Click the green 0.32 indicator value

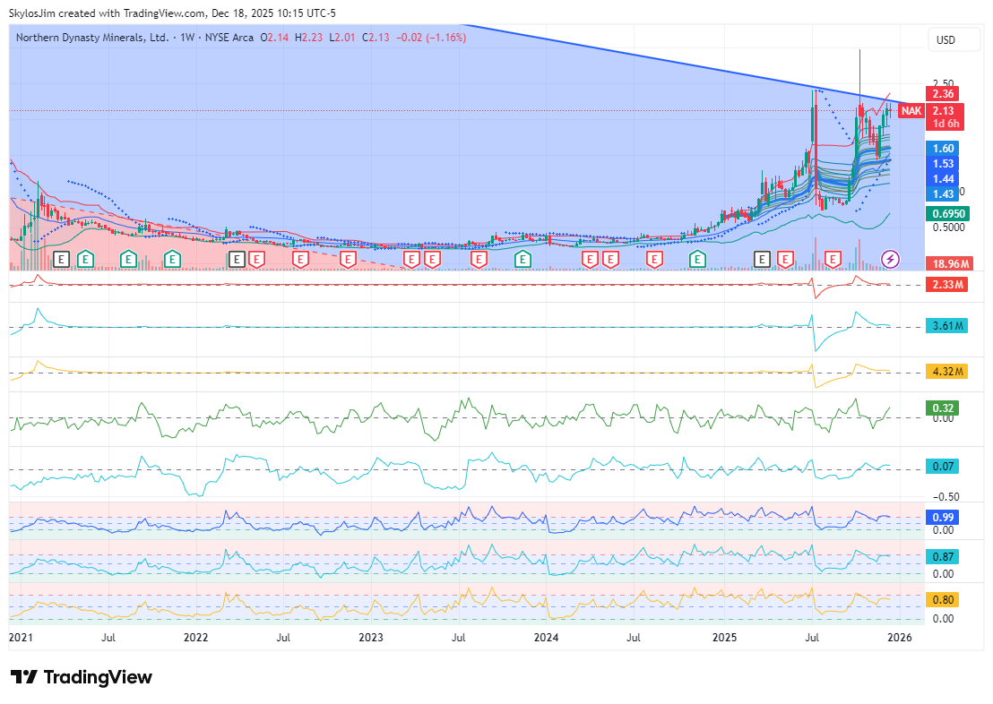tap(943, 408)
